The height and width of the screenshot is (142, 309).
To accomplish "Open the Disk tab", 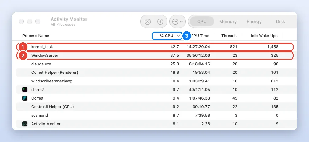I will [x=281, y=21].
